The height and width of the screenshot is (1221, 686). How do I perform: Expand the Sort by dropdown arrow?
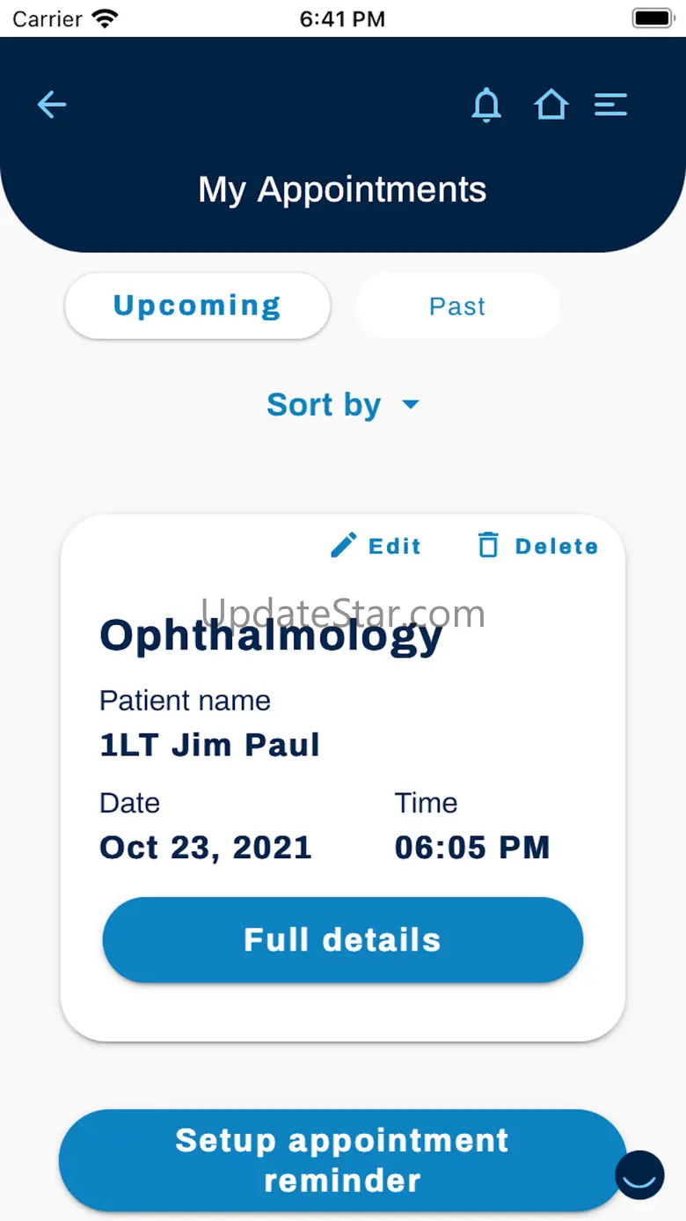point(411,405)
